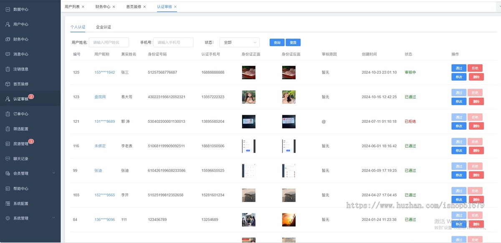Open user link 盘院网
This screenshot has width=501, height=243.
[x=100, y=97]
